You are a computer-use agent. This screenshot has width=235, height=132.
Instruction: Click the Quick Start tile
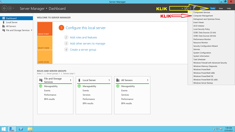click(45, 29)
